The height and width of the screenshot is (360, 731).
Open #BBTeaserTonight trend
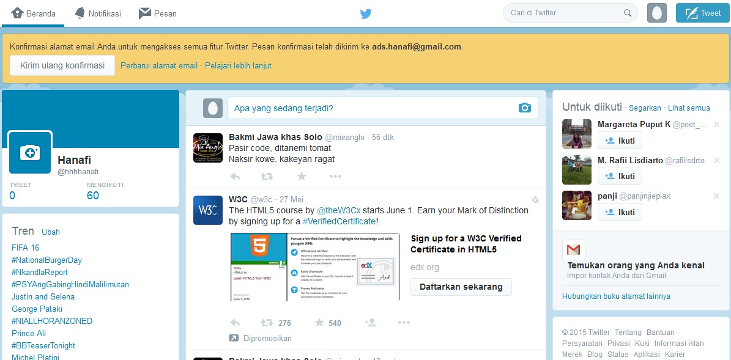pos(43,345)
